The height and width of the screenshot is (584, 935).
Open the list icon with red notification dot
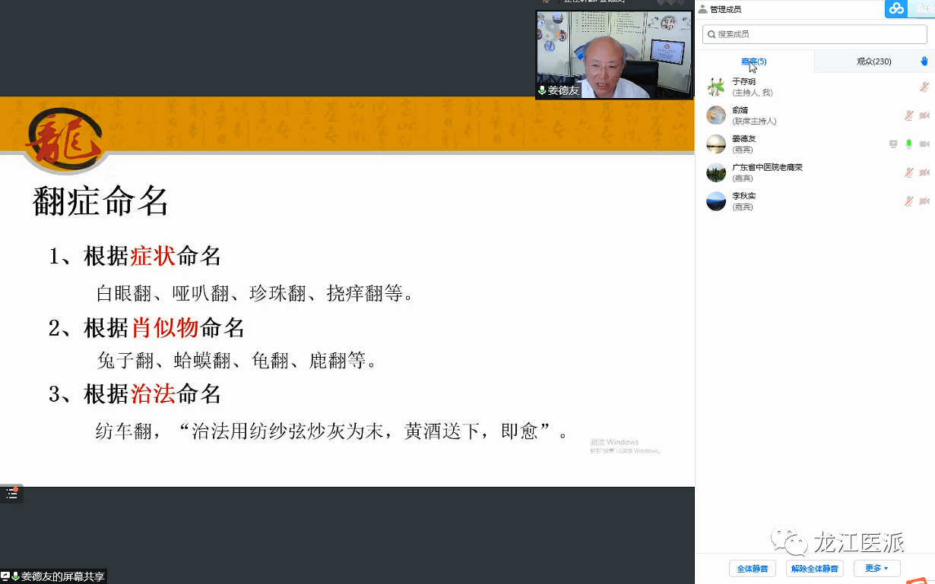pos(11,494)
